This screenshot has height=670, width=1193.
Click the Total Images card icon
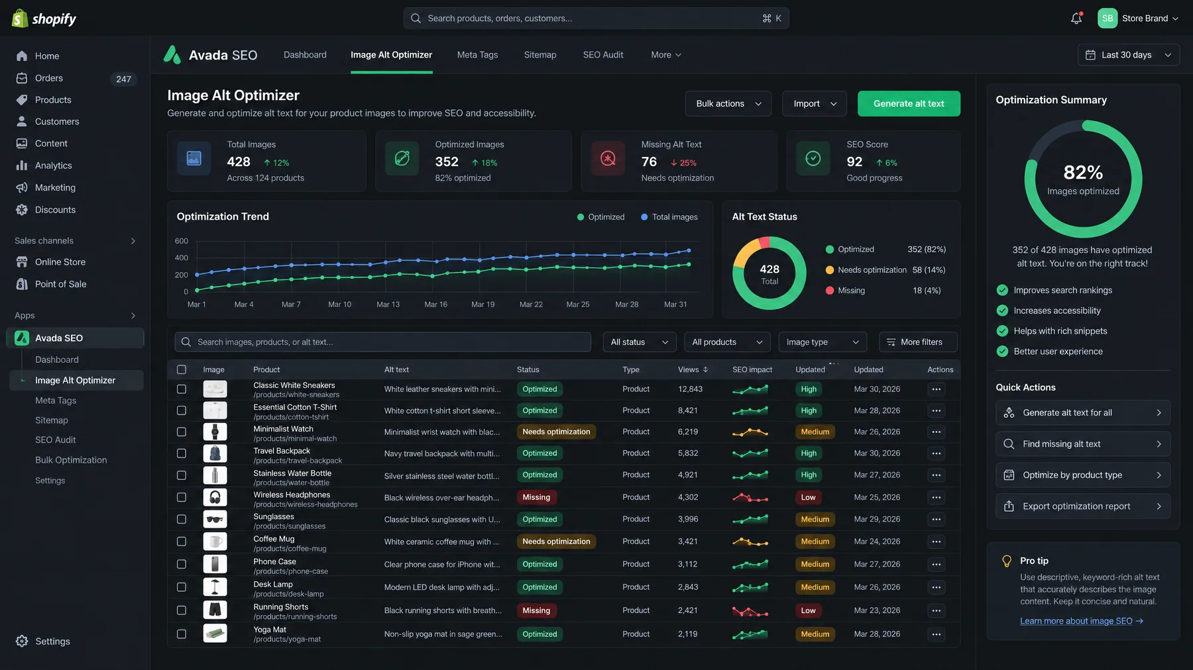pyautogui.click(x=194, y=158)
